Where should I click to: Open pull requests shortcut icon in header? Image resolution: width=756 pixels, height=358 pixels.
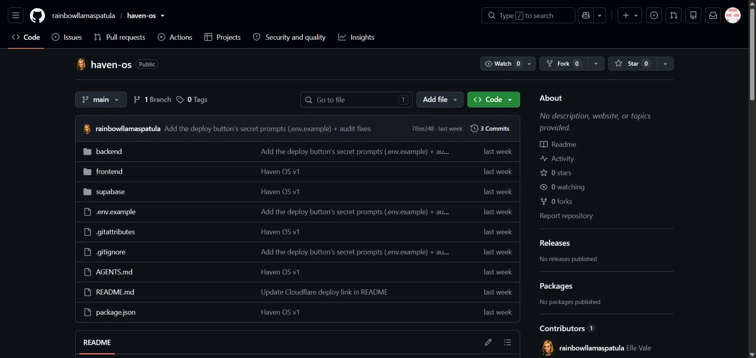[674, 15]
